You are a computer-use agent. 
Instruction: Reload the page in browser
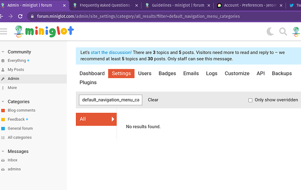coord(20,16)
